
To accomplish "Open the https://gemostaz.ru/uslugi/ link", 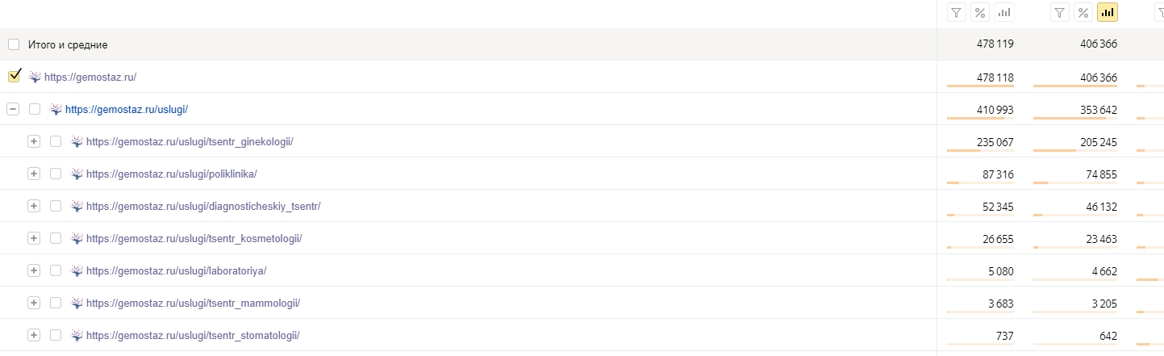I will (126, 109).
